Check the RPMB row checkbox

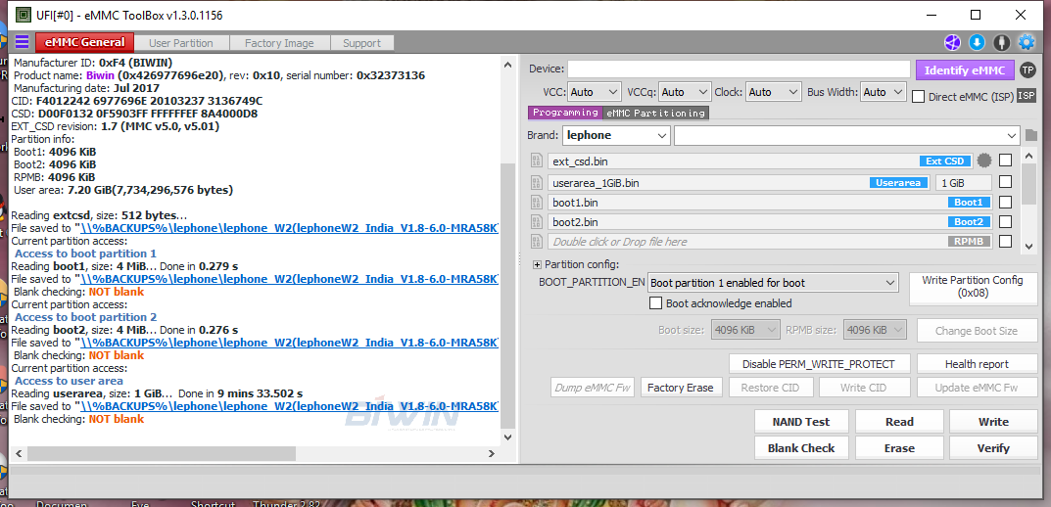coord(1005,241)
